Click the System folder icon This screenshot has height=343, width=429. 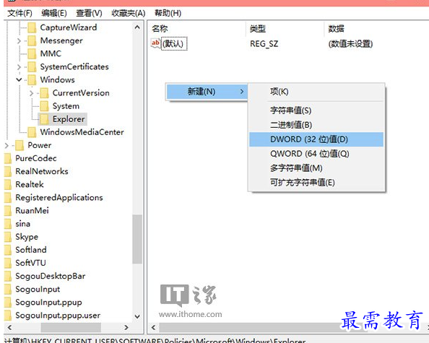(x=44, y=106)
